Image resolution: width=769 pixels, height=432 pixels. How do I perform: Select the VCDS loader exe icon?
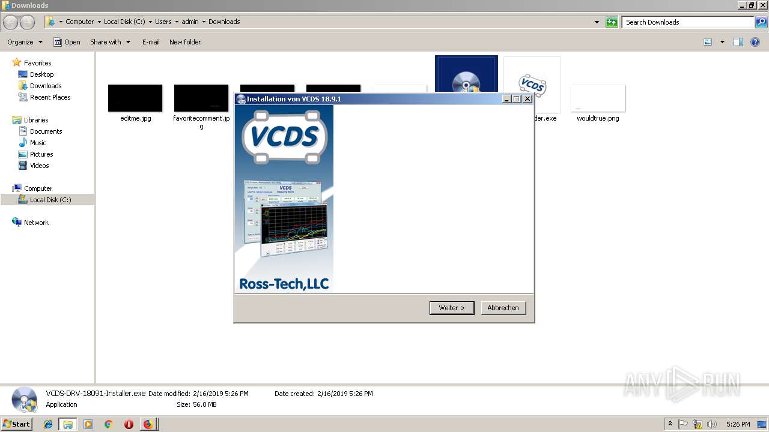coord(532,84)
